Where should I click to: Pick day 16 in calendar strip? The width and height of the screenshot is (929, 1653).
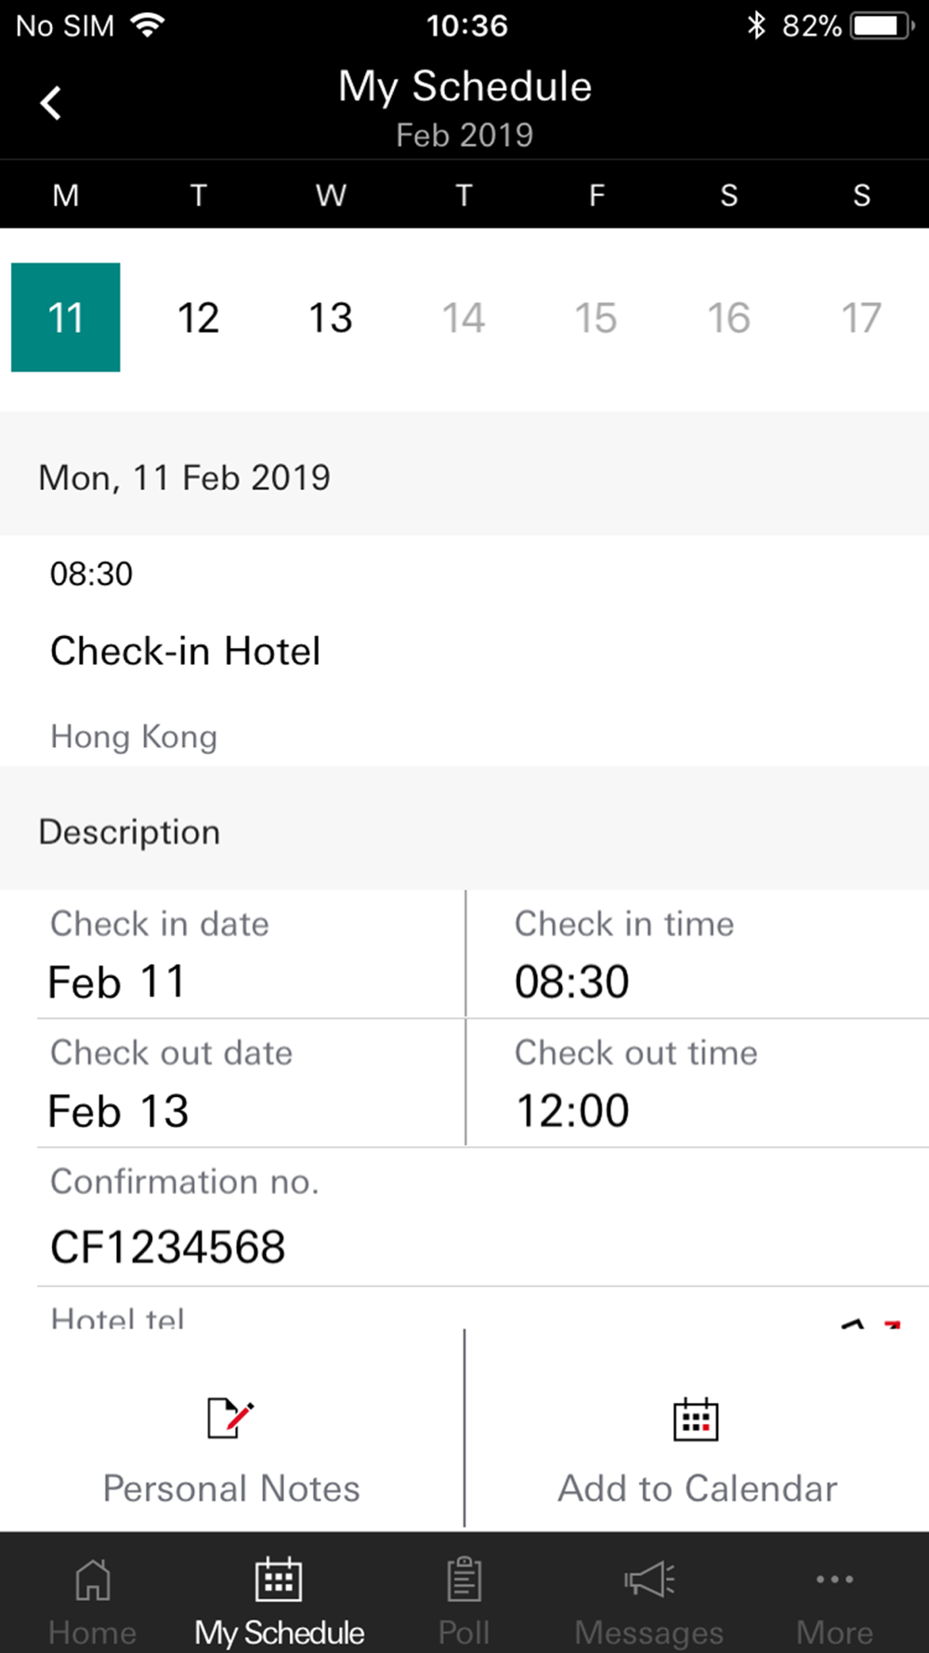coord(728,318)
